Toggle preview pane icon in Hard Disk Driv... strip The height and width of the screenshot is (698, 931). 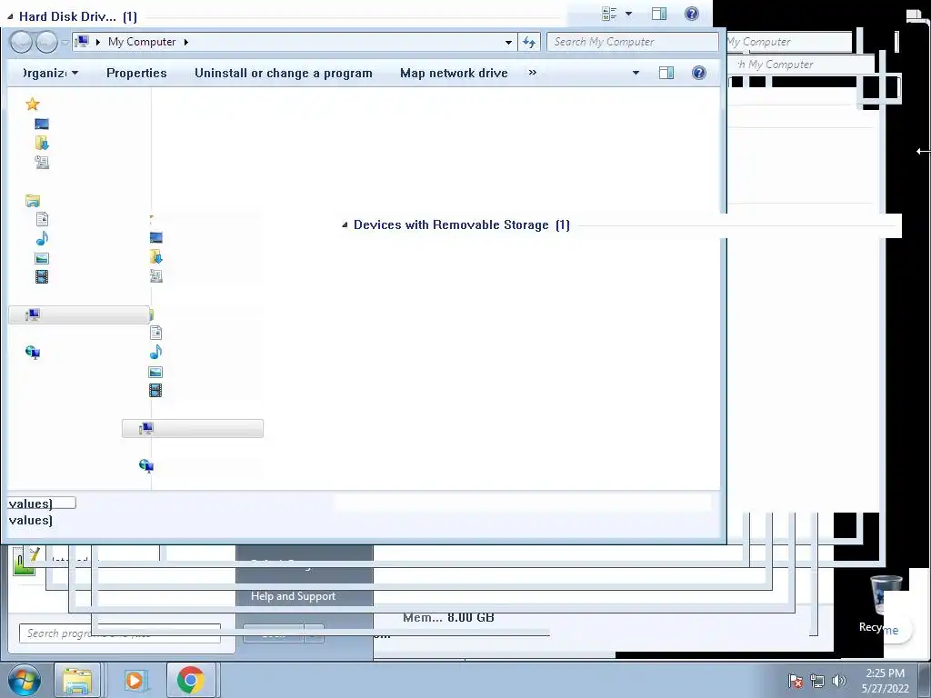tap(659, 14)
